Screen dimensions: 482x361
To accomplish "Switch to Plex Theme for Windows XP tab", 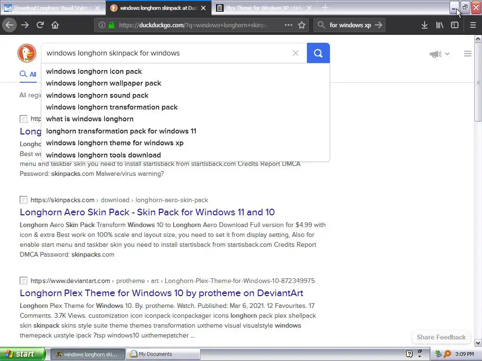I will click(x=265, y=8).
